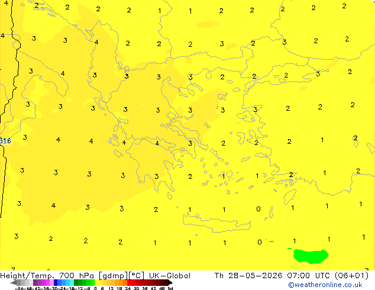
Task: Click the '316' contour height label
Action: (5, 141)
